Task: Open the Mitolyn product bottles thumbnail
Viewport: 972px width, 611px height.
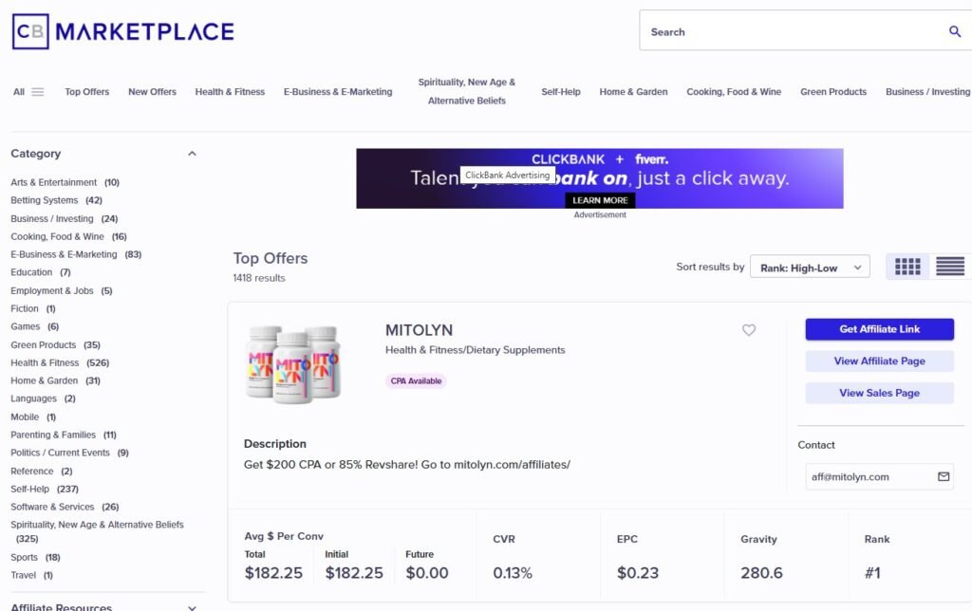Action: click(x=292, y=363)
